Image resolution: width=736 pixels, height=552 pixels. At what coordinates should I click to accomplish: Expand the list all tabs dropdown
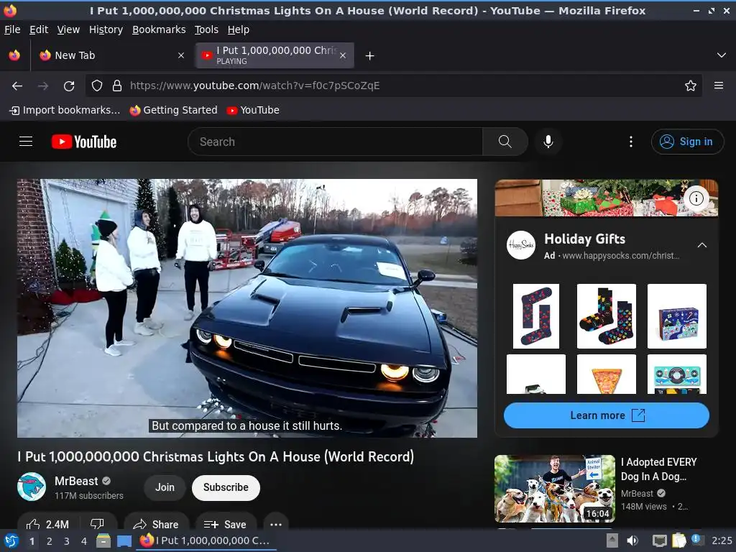[722, 55]
